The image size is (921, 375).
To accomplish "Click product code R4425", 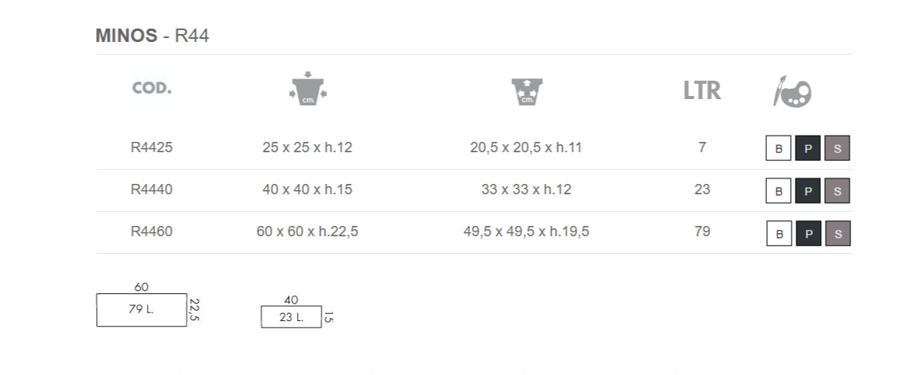I will (x=151, y=147).
